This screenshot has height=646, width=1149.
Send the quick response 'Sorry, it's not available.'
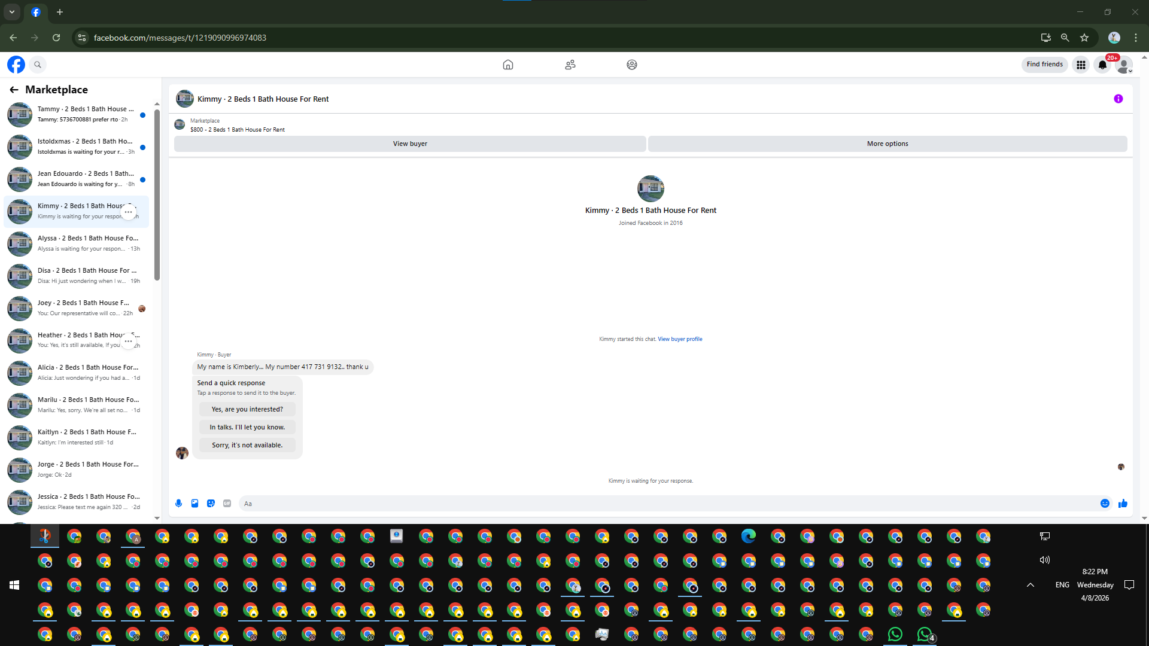pyautogui.click(x=247, y=445)
